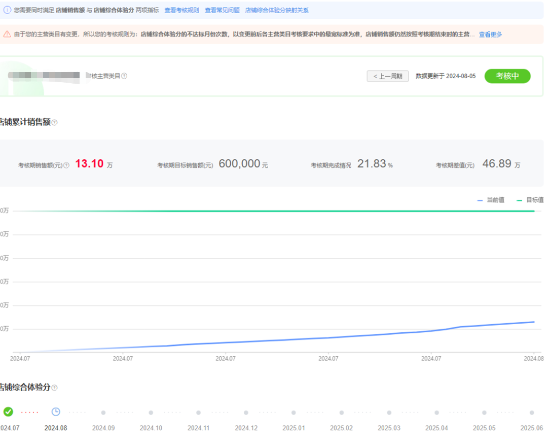
Task: Click help icon next to 考核期销售额(元)
Action: click(66, 165)
